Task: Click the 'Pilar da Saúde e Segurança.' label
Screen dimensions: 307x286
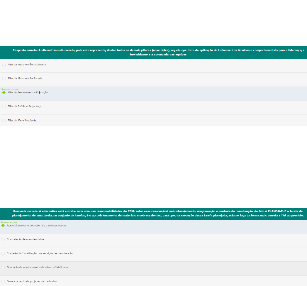Action: (25, 106)
